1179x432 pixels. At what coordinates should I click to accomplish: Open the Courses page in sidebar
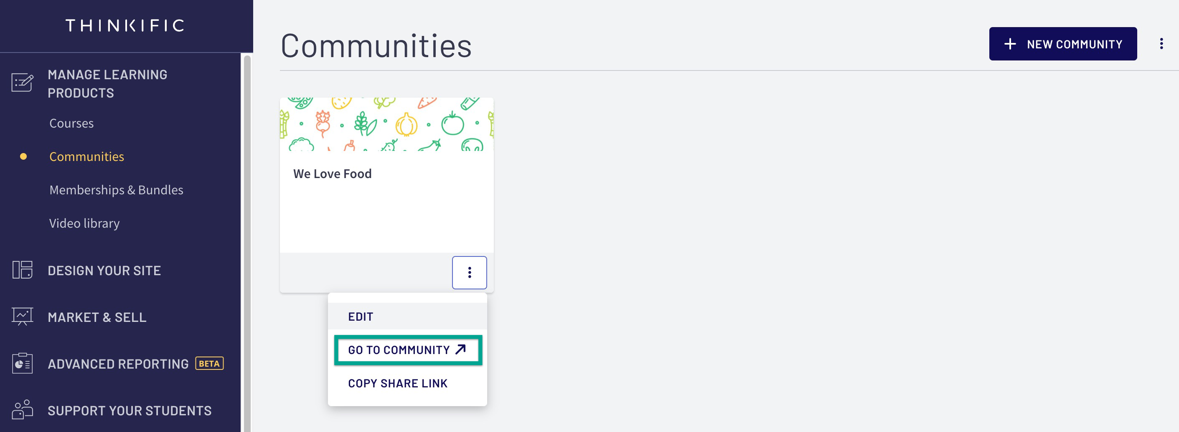[71, 123]
